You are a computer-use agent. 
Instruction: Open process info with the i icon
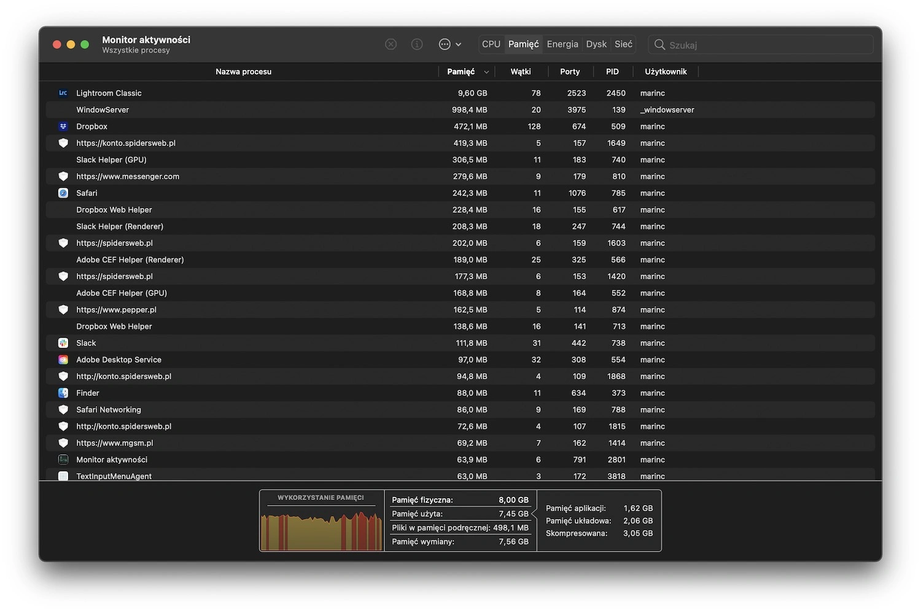coord(417,44)
